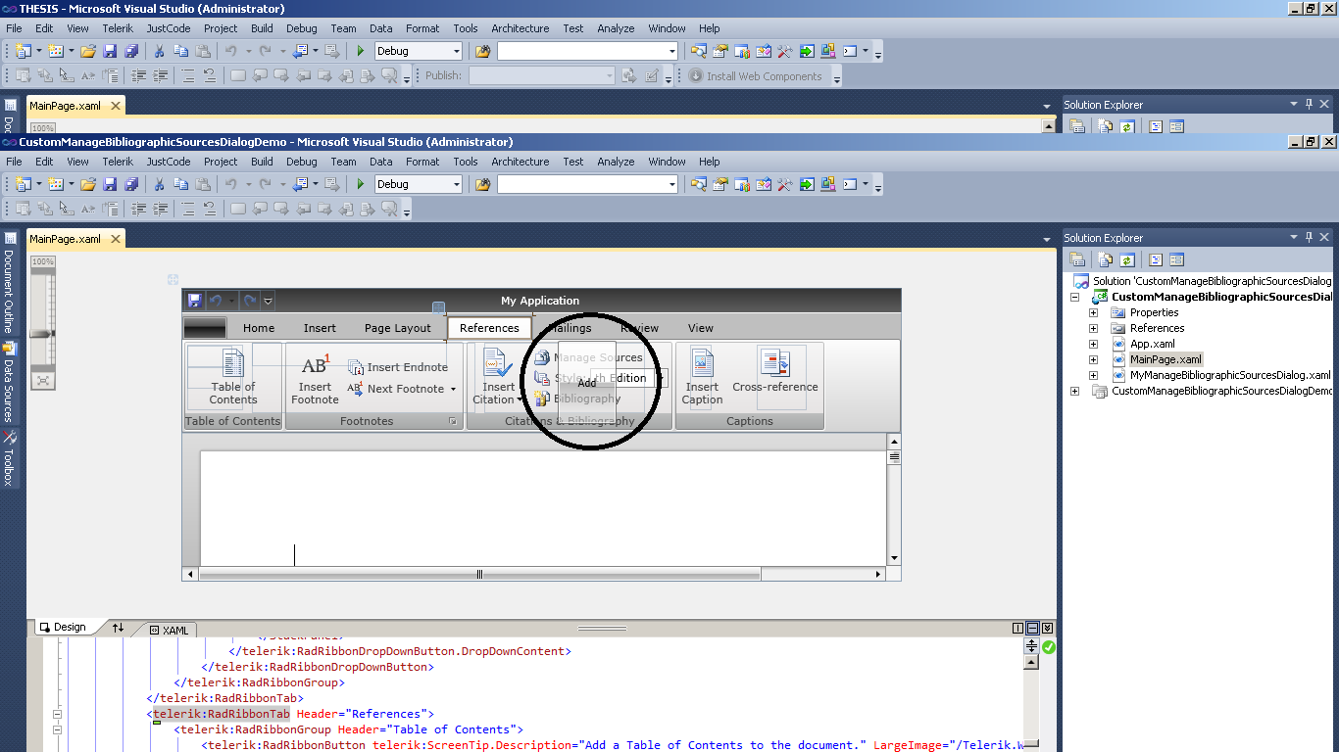Collapse the XAML pane with chevron button
Screen dimensions: 1339x752
click(x=1048, y=628)
